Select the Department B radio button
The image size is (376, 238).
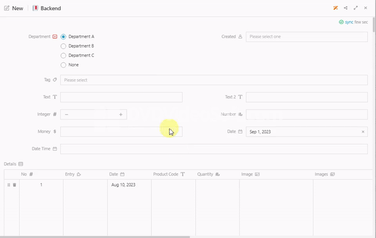(x=63, y=46)
